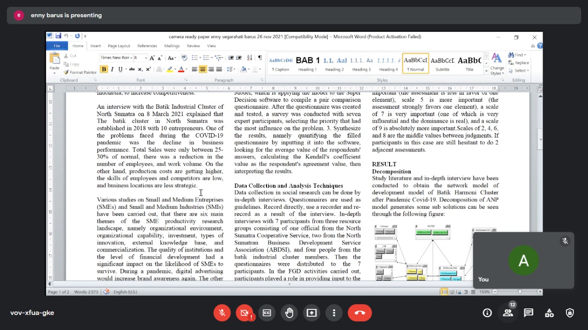Click the Format Painter button
This screenshot has width=588, height=330.
(80, 73)
